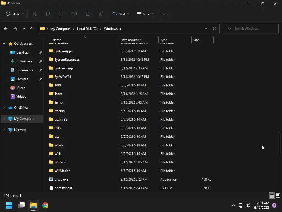
Task: Open Desktop in Quick access
Action: point(22,52)
